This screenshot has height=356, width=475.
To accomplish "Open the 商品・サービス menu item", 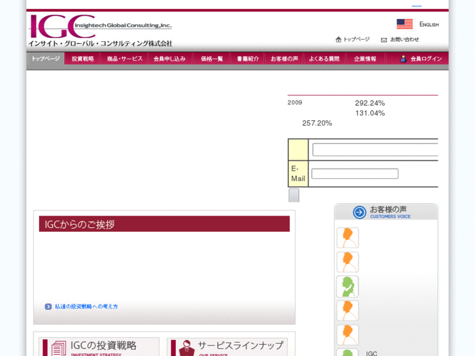I will pos(125,59).
